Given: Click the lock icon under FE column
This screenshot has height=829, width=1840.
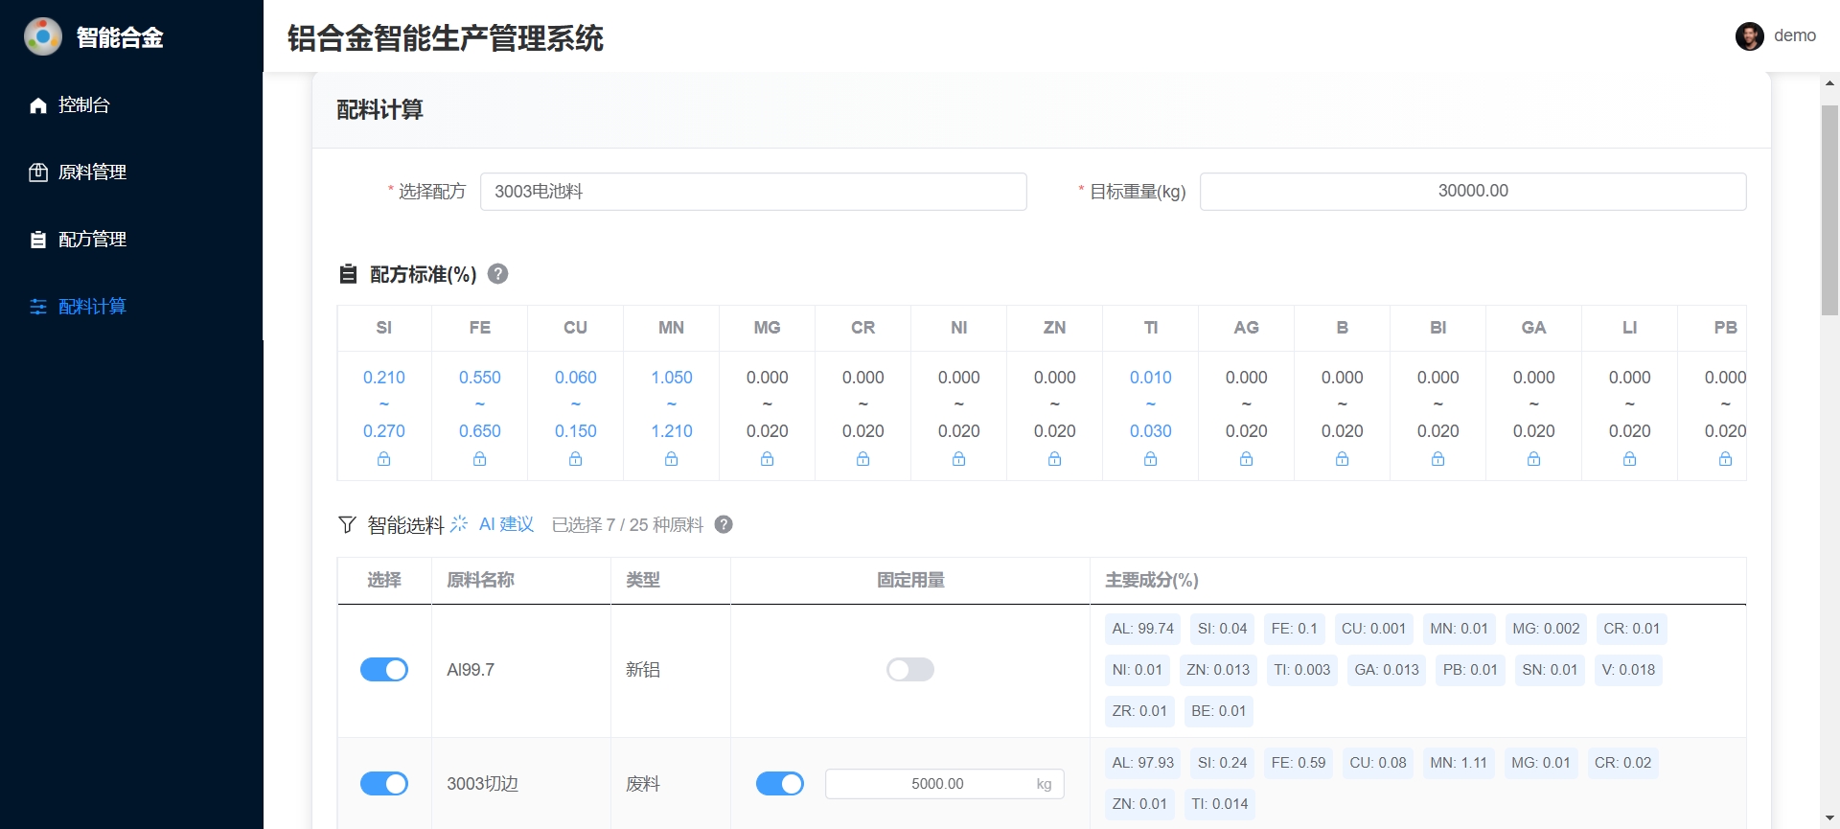Looking at the screenshot, I should [479, 459].
